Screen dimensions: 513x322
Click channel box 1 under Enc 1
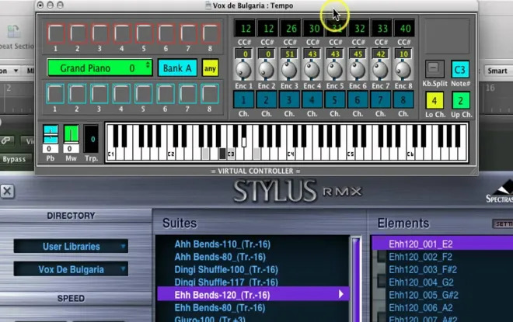(x=243, y=100)
